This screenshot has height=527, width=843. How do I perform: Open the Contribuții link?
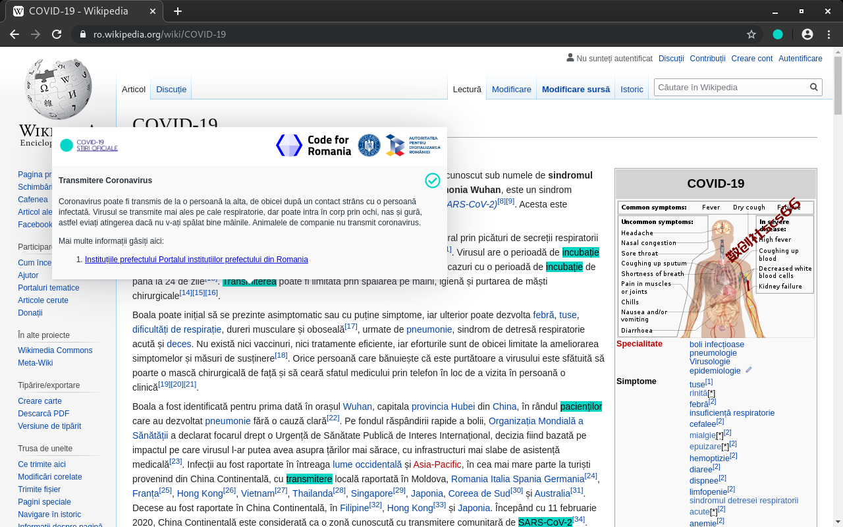[707, 59]
